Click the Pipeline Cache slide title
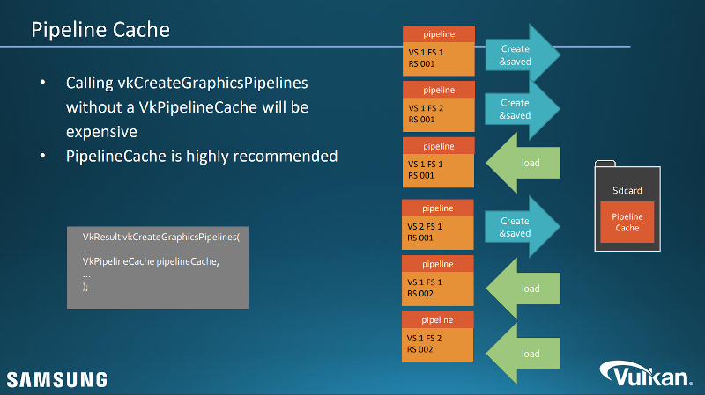This screenshot has height=395, width=705. click(100, 30)
